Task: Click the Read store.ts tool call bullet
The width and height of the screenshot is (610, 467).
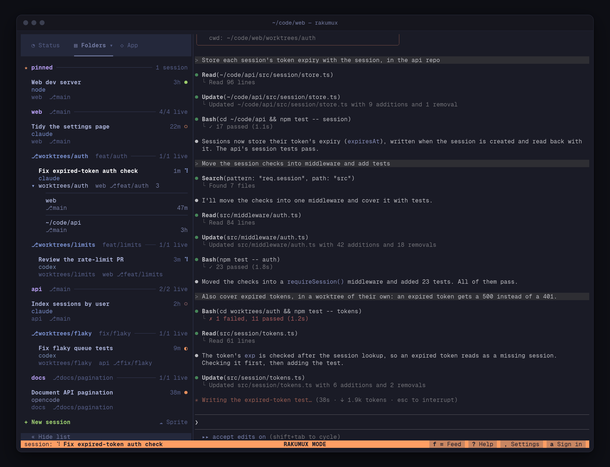Action: coord(197,75)
